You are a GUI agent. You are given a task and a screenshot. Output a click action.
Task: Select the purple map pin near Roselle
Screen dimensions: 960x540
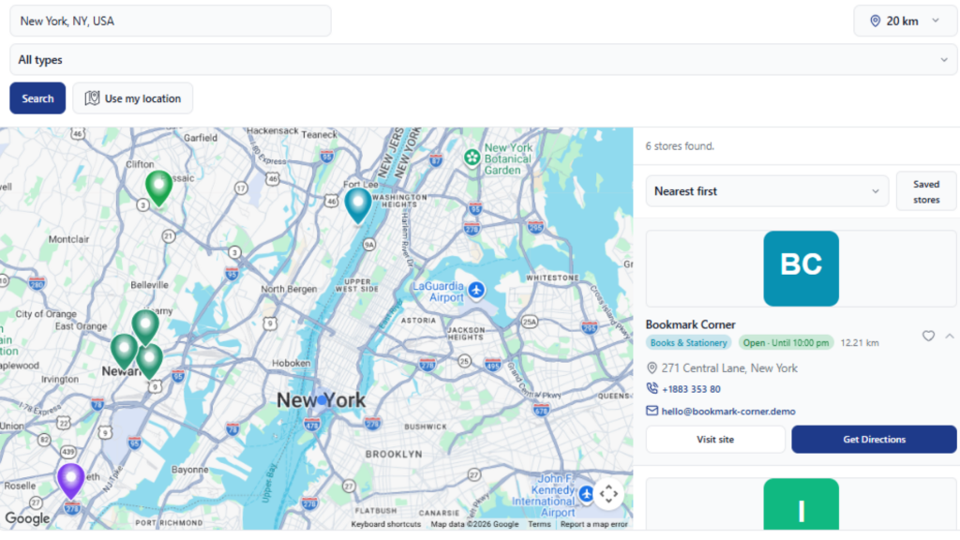71,481
